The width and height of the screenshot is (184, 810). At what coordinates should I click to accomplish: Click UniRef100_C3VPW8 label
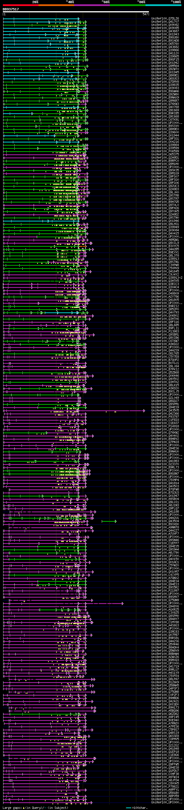(x=165, y=265)
